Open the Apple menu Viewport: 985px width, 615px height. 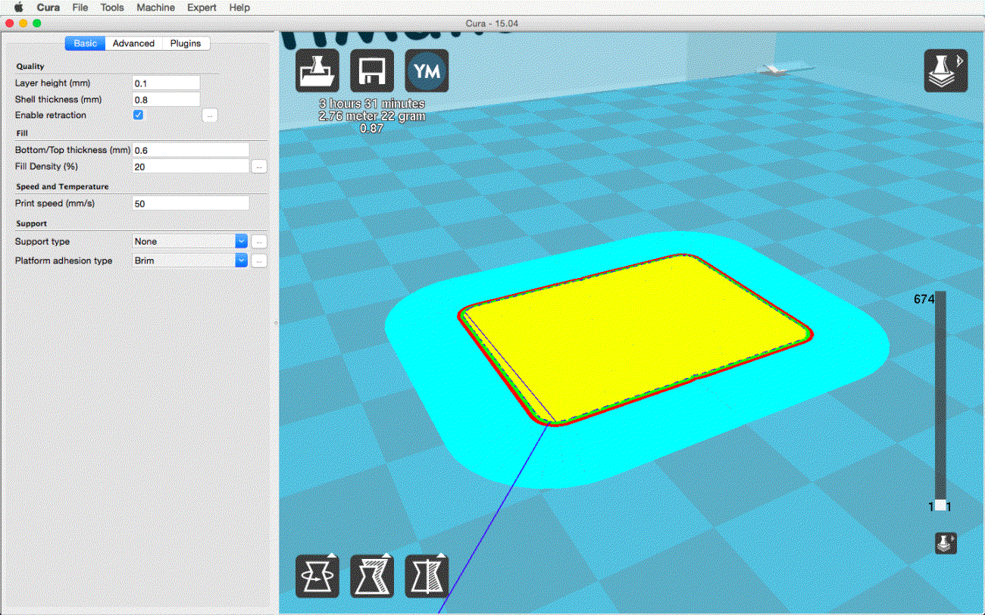18,8
